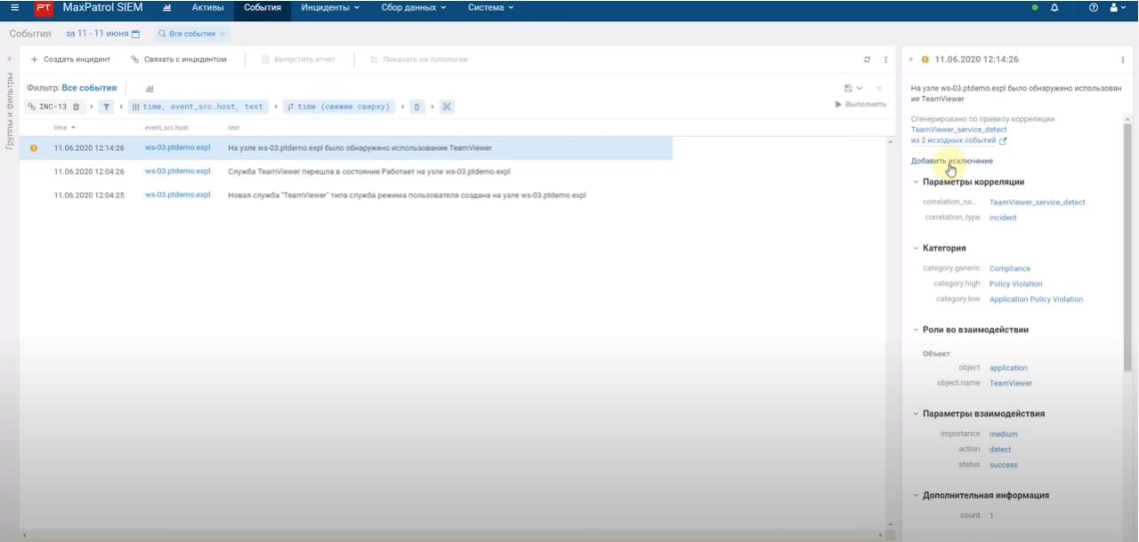Collapse the event details card arrow
Viewport: 1139px width, 542px height.
click(911, 60)
